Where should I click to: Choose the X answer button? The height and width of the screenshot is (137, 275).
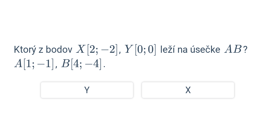188,90
